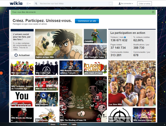Screen dimensions: 166x126
Task: Click the 388 730 modifications value
Action: pos(139,48)
